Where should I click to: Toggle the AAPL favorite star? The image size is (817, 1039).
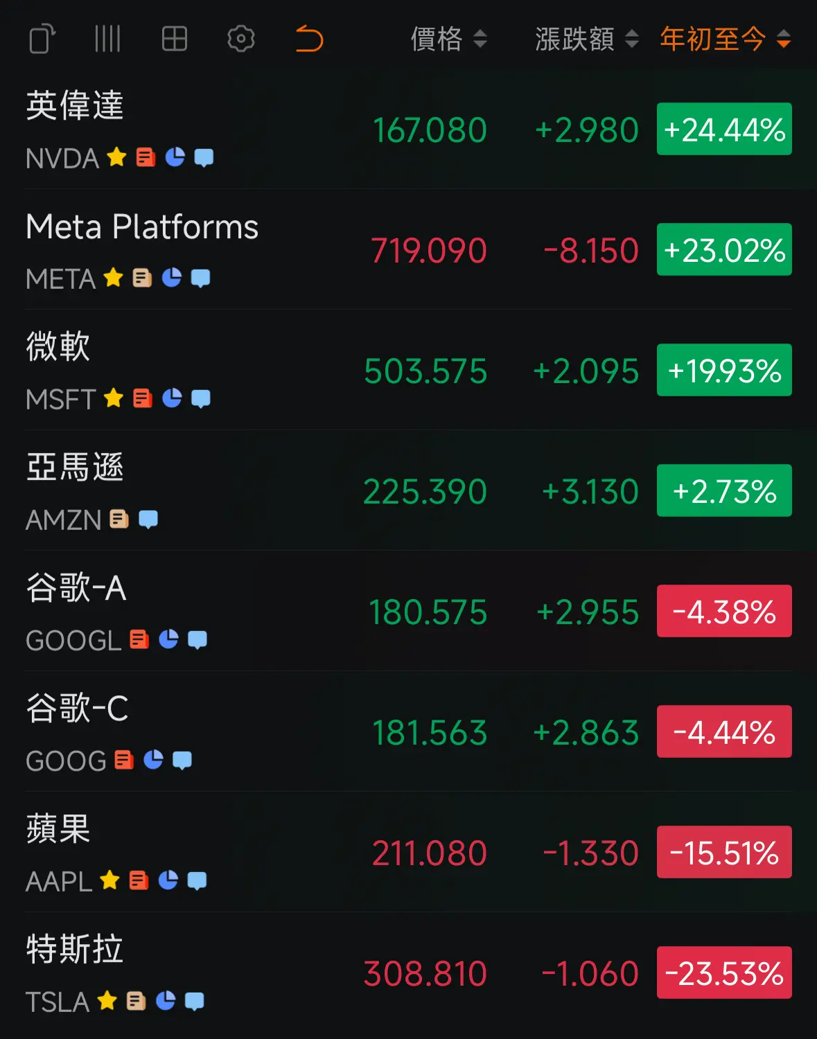pyautogui.click(x=109, y=880)
